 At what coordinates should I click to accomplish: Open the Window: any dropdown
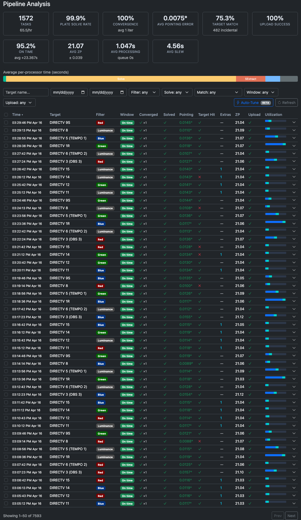(x=261, y=92)
